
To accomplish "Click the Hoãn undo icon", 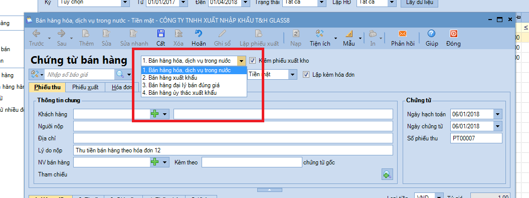I will pos(199,34).
